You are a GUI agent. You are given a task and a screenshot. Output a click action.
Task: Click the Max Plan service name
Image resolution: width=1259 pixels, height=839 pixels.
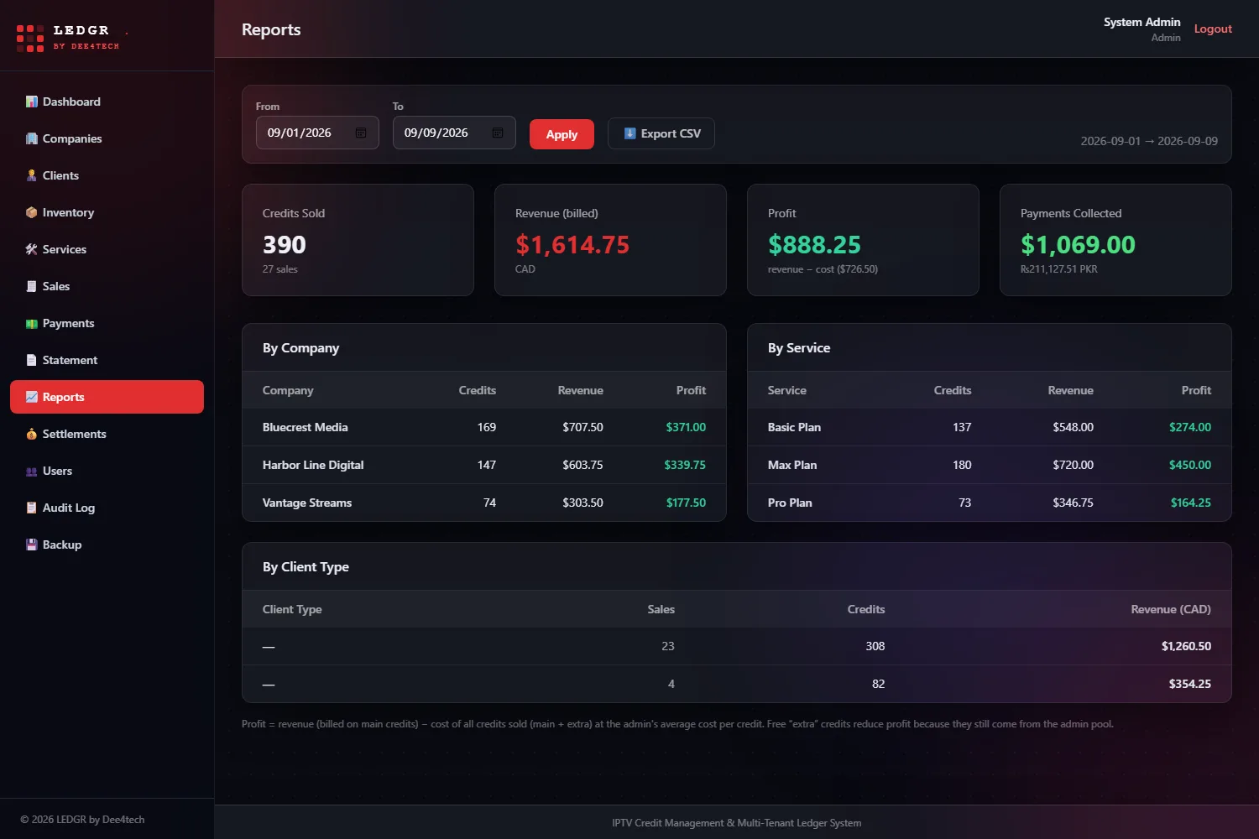(792, 465)
